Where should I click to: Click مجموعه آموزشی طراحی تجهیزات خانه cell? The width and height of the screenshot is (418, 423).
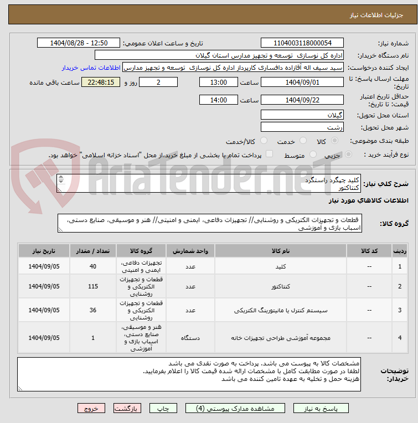[x=281, y=338]
